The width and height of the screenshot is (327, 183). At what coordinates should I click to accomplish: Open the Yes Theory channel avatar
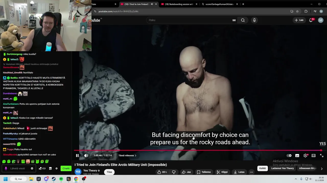point(78,172)
